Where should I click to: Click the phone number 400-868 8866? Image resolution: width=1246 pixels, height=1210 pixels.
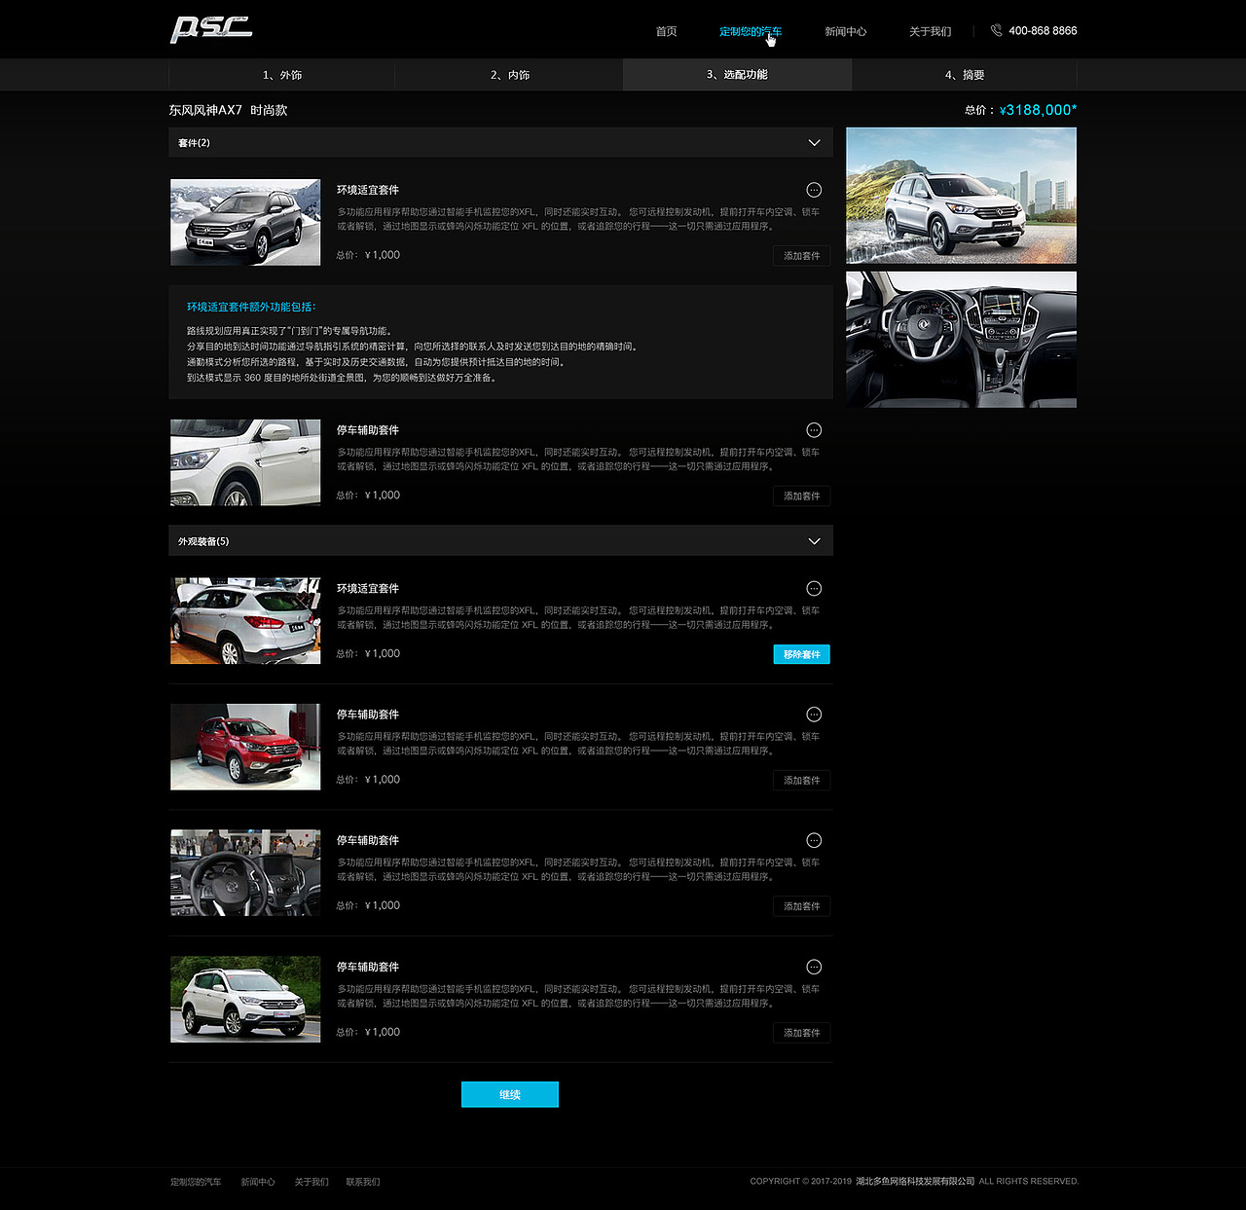pyautogui.click(x=1043, y=31)
